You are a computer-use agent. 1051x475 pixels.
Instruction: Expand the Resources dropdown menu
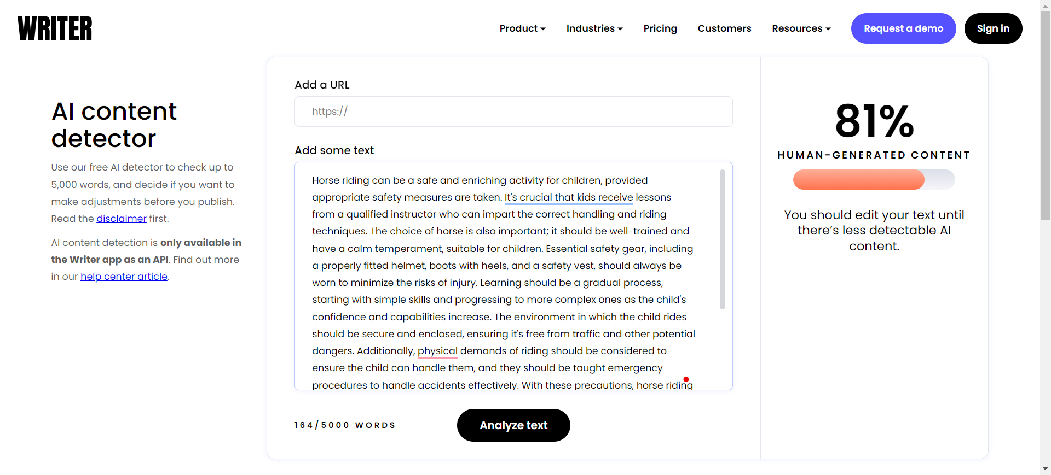tap(801, 28)
